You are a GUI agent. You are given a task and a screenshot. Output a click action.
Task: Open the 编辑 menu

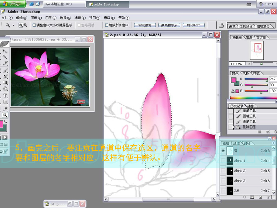click(21, 18)
